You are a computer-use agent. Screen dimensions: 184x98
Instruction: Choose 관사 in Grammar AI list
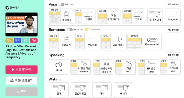tap(134, 46)
